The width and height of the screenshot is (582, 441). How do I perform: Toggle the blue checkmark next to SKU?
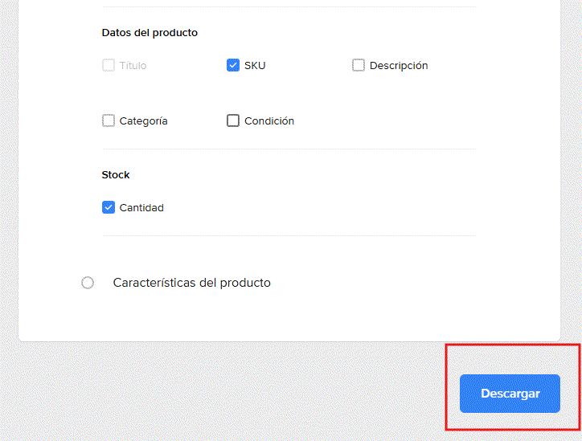(x=233, y=65)
